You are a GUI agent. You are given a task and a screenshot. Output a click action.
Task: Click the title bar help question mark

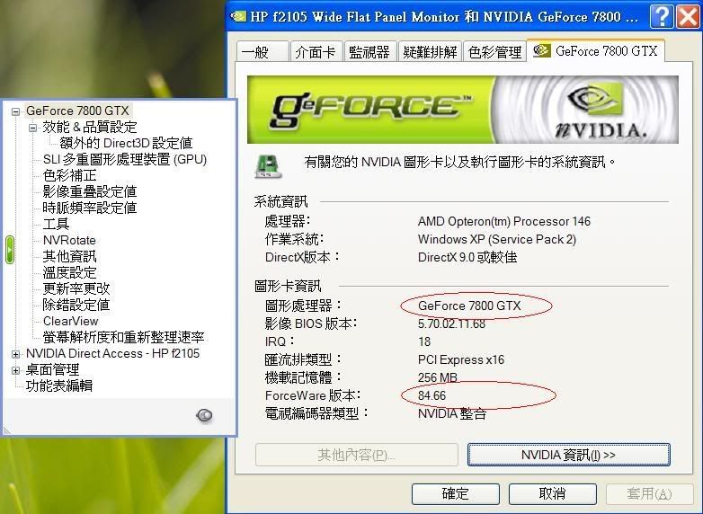[x=662, y=17]
